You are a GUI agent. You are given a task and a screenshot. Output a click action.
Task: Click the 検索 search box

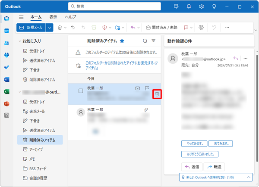point(114,6)
